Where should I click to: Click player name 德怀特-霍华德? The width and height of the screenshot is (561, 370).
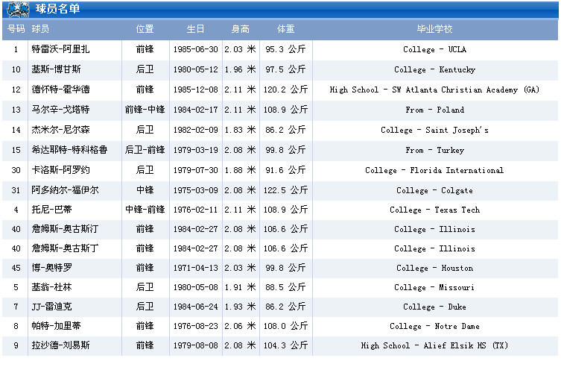60,90
